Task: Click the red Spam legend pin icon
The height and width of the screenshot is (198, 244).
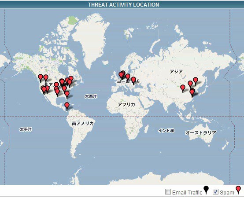Action: pyautogui.click(x=238, y=190)
